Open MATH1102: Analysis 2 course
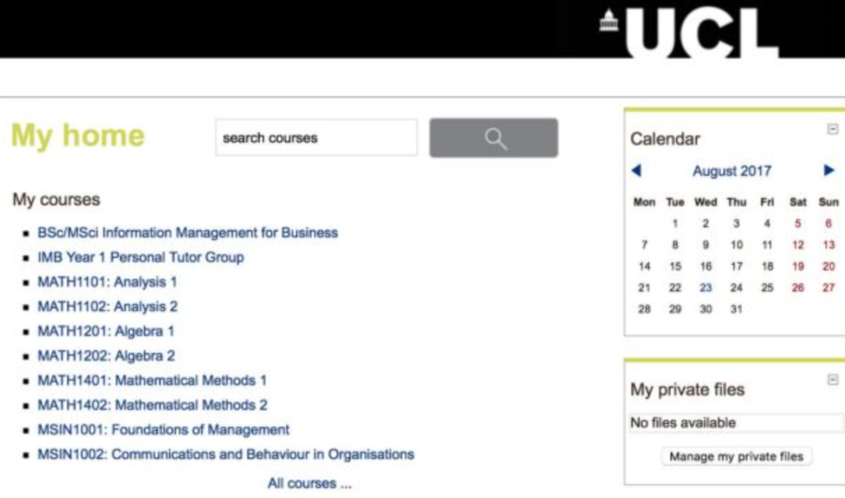Viewport: 845px width, 498px height. [107, 307]
